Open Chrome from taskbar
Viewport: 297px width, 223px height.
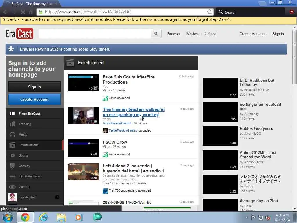25,217
